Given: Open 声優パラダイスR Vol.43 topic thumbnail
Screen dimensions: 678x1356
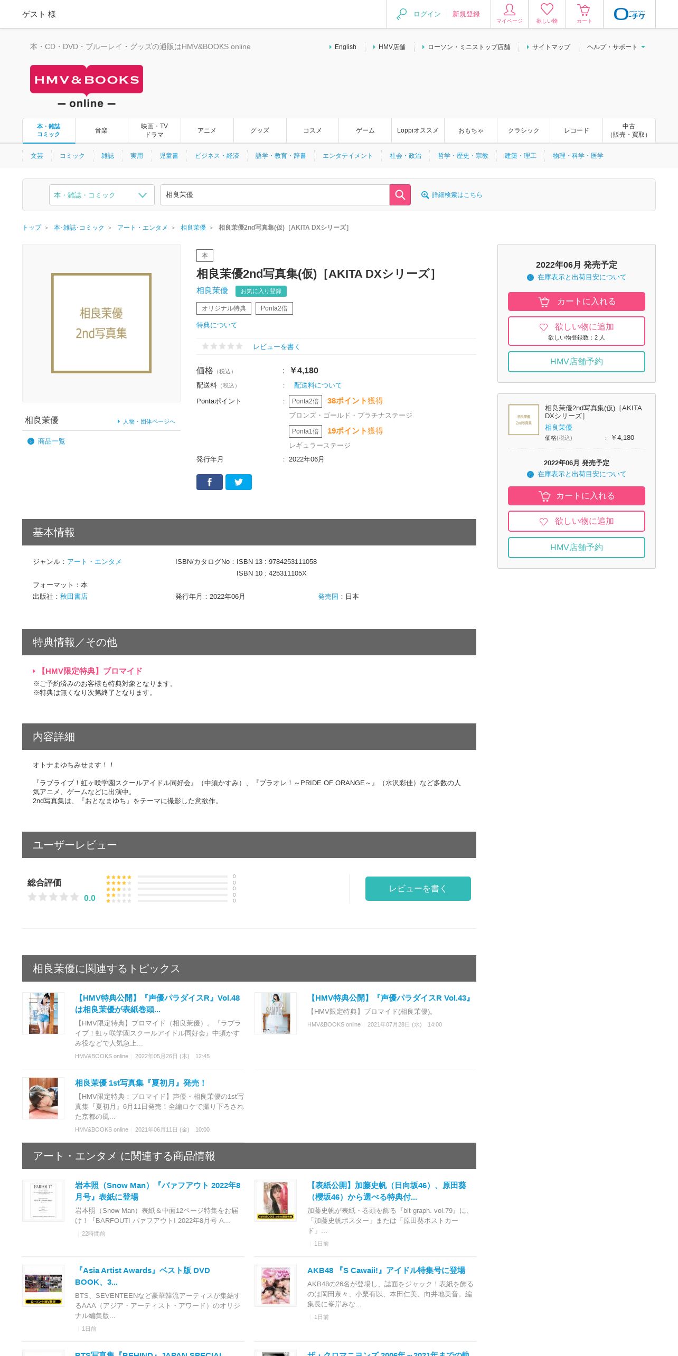Looking at the screenshot, I should [x=276, y=1013].
